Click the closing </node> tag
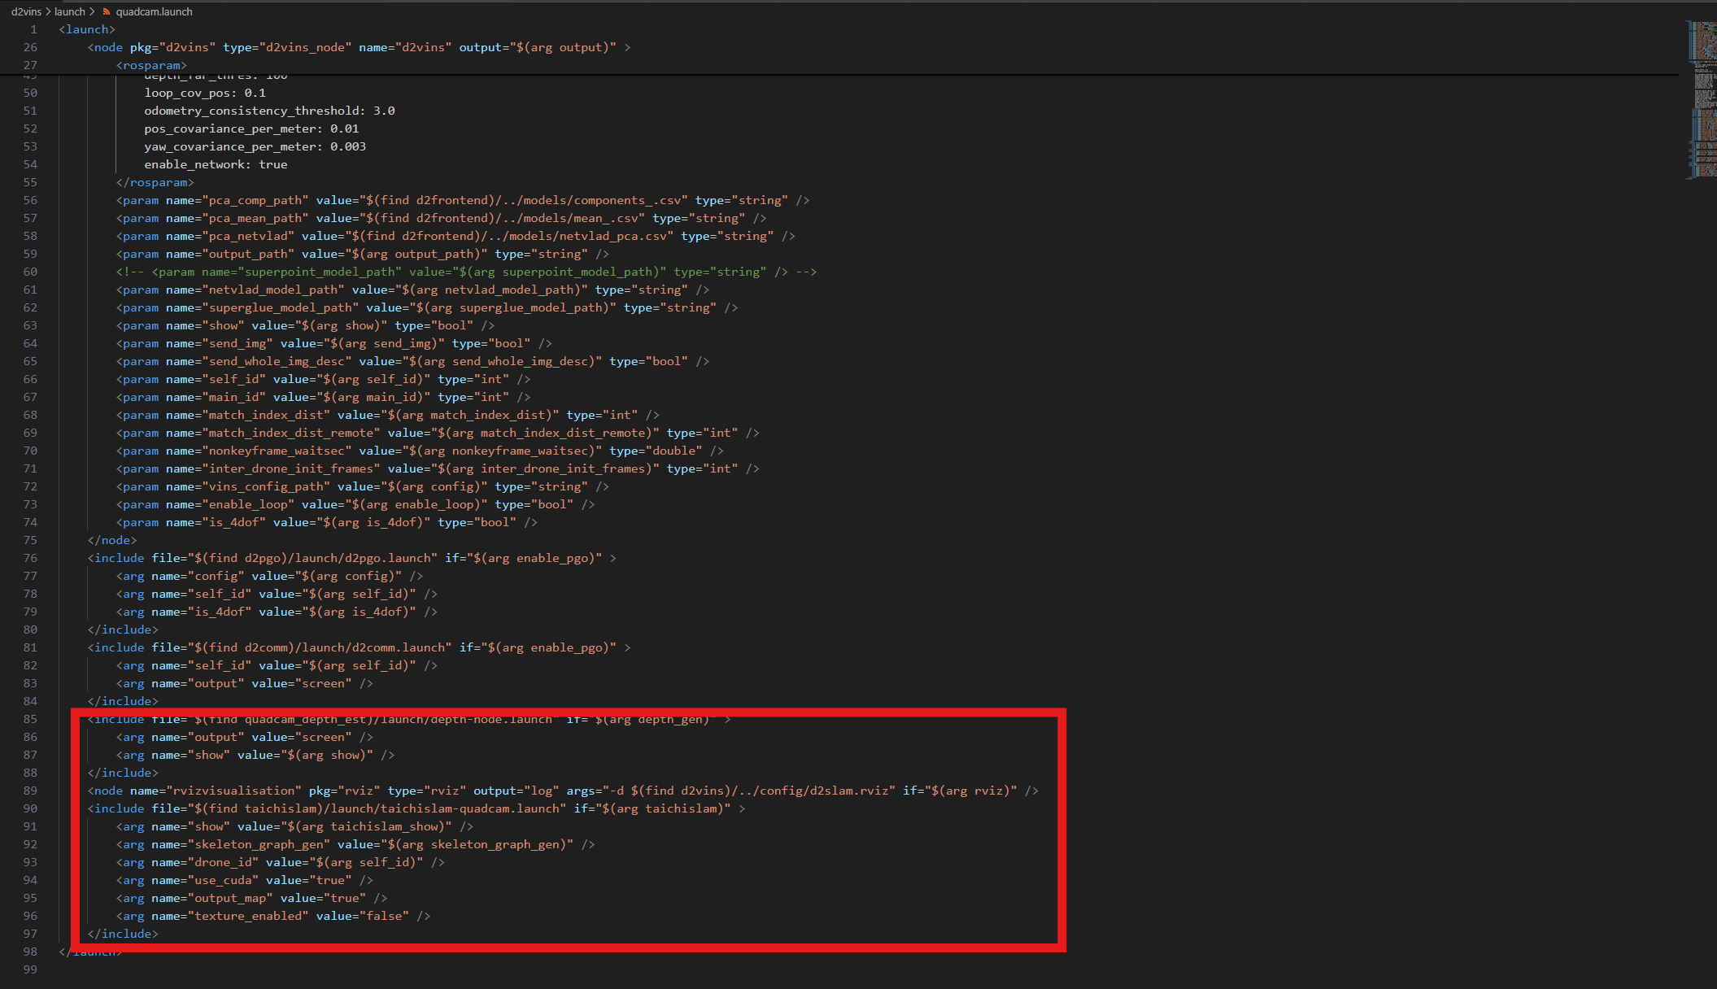Viewport: 1717px width, 989px height. (x=112, y=540)
